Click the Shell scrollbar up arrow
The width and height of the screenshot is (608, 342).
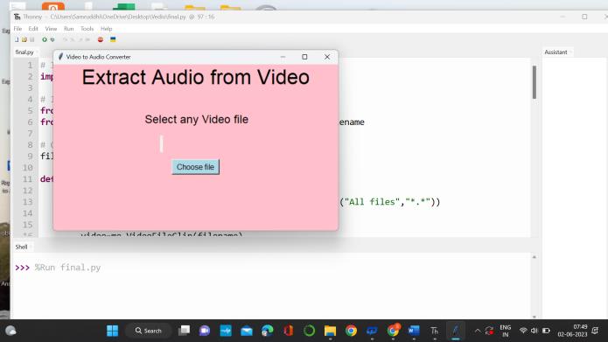tap(535, 257)
